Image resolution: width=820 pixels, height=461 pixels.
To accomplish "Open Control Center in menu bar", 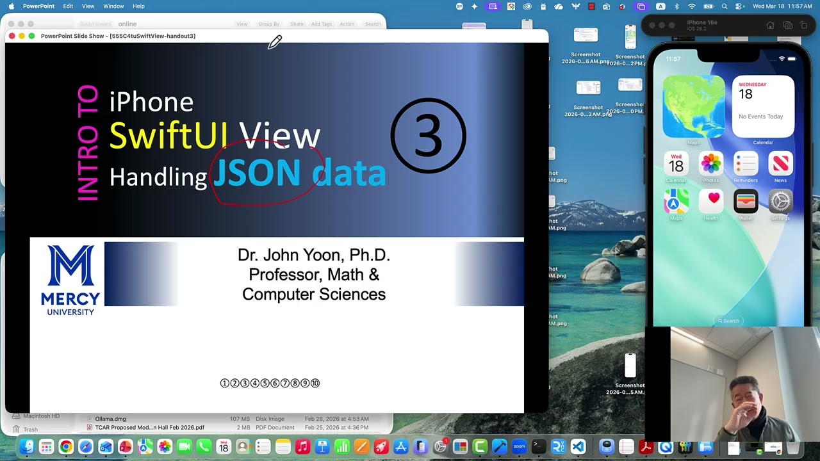I will [x=739, y=6].
